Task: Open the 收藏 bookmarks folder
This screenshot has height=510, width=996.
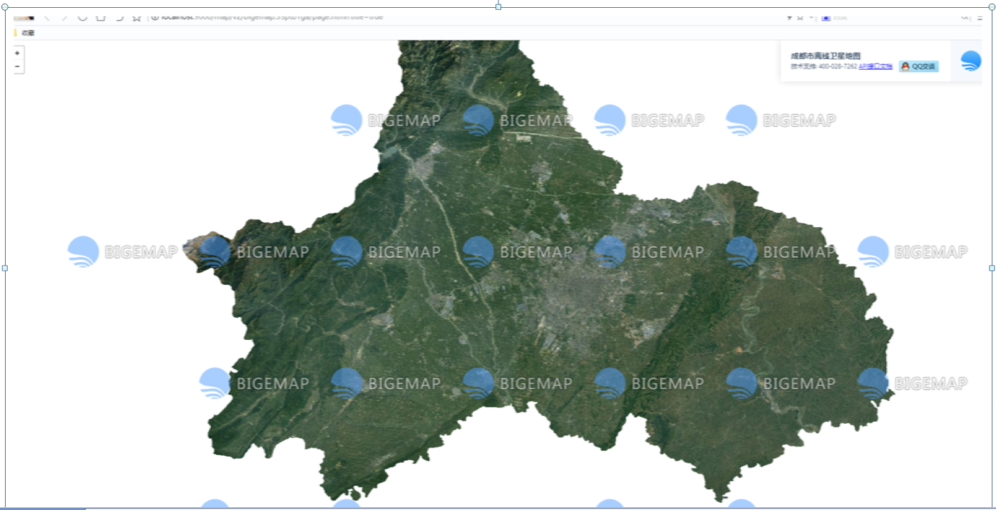Action: pos(24,33)
